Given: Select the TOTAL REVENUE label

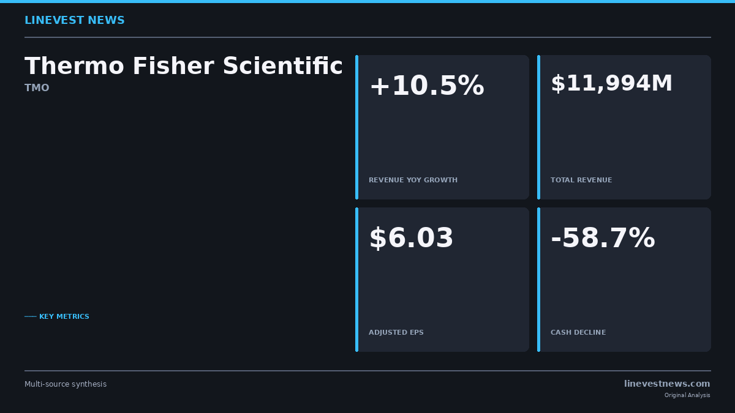Looking at the screenshot, I should [581, 180].
